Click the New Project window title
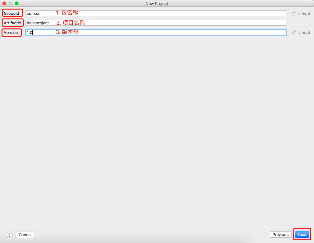 click(x=157, y=3)
